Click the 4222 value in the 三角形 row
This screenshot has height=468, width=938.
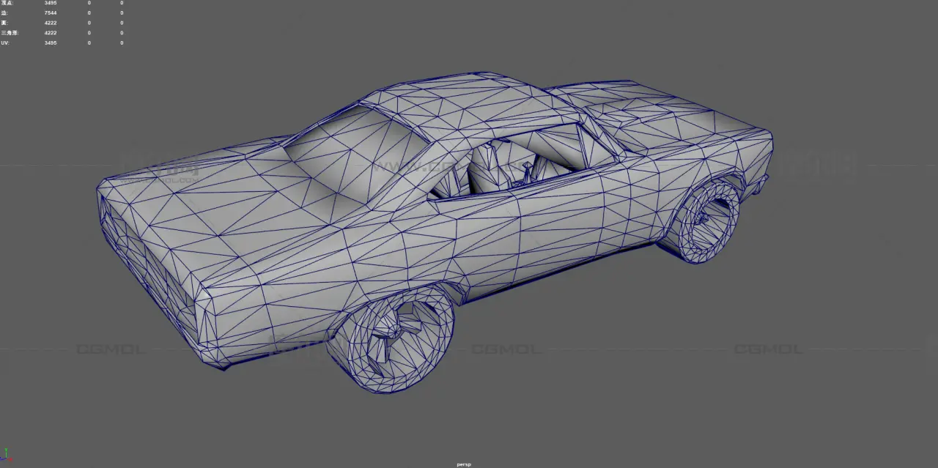coord(50,33)
